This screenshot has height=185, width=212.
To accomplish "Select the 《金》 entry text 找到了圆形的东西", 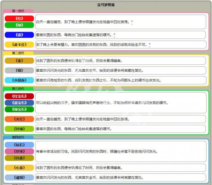I will click(x=79, y=61).
